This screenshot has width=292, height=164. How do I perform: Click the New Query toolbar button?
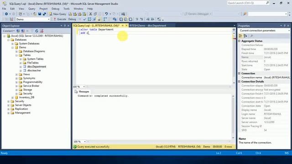pos(57,14)
